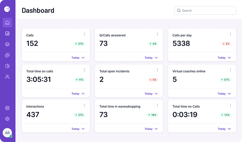Image resolution: width=242 pixels, height=142 pixels.
Task: Open the three-dot menu on Calls card
Action: (x=84, y=34)
